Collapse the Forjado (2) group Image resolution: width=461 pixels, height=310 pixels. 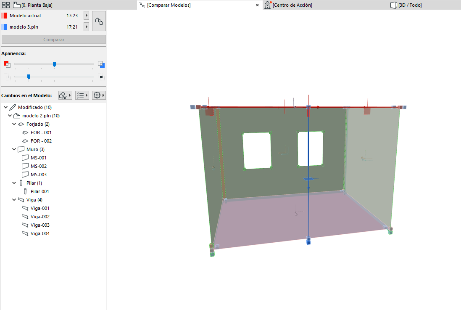coord(14,124)
